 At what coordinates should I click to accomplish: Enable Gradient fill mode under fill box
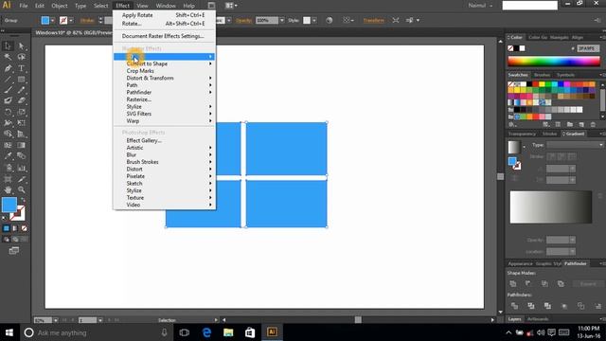point(15,228)
